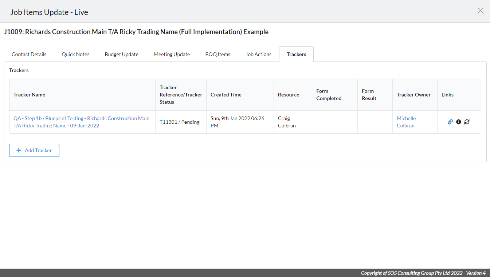Switch to the Contact Details tab
The height and width of the screenshot is (277, 490).
click(x=29, y=54)
